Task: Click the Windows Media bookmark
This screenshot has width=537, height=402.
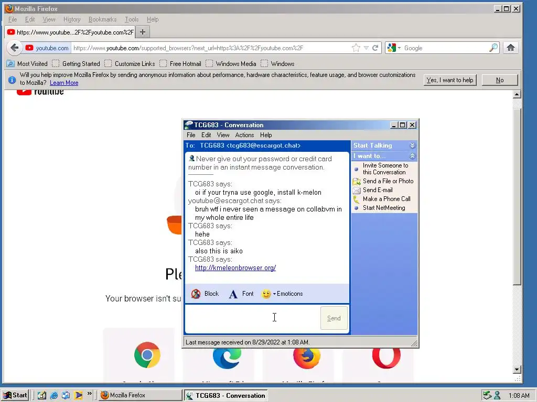Action: pyautogui.click(x=231, y=63)
